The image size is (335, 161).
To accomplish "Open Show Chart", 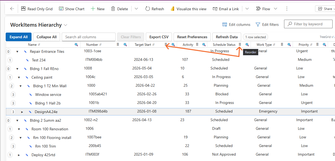I will point(72,9).
